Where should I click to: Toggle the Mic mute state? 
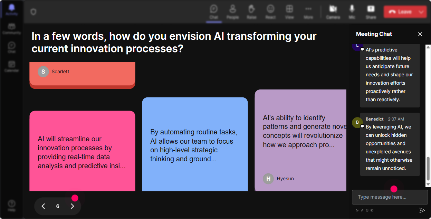(352, 12)
